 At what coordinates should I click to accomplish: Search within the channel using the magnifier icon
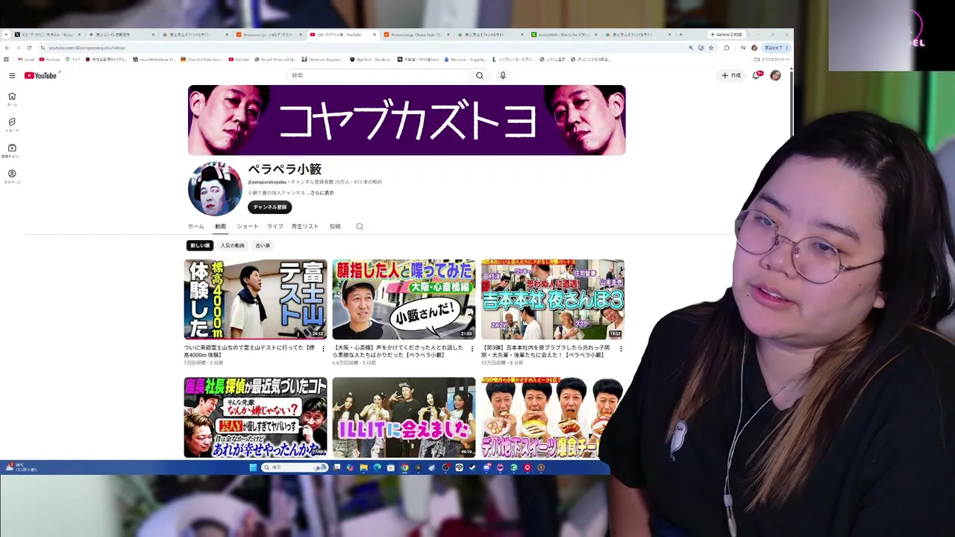click(x=360, y=227)
